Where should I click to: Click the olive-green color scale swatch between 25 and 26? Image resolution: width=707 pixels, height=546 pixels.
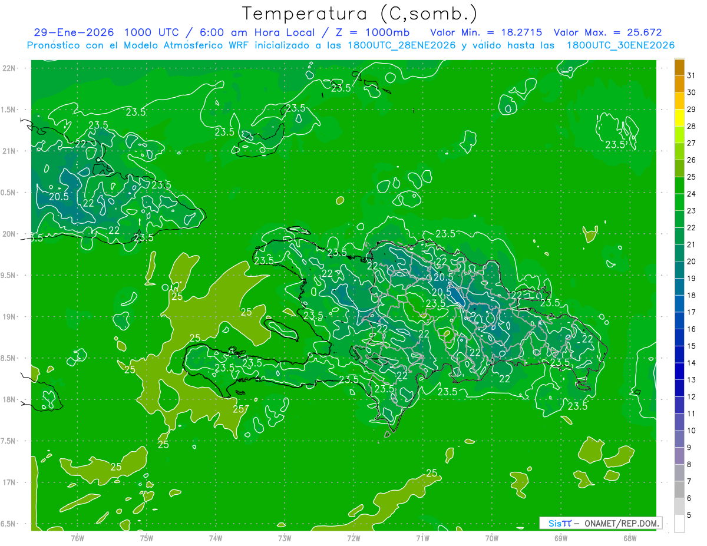pos(679,168)
